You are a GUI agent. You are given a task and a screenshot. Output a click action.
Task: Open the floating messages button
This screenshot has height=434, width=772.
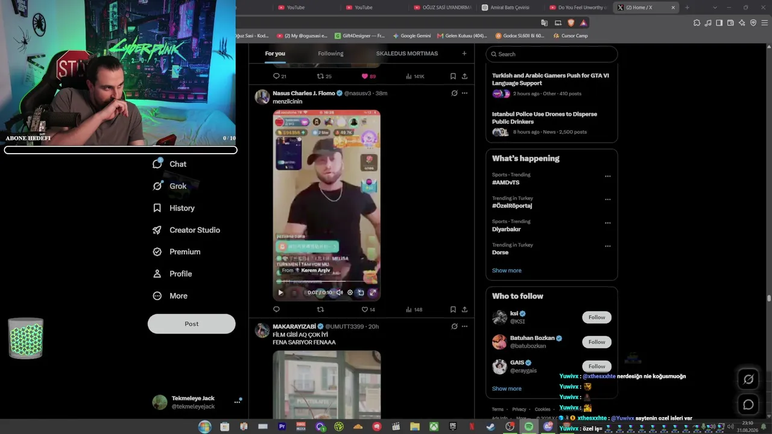tap(748, 404)
